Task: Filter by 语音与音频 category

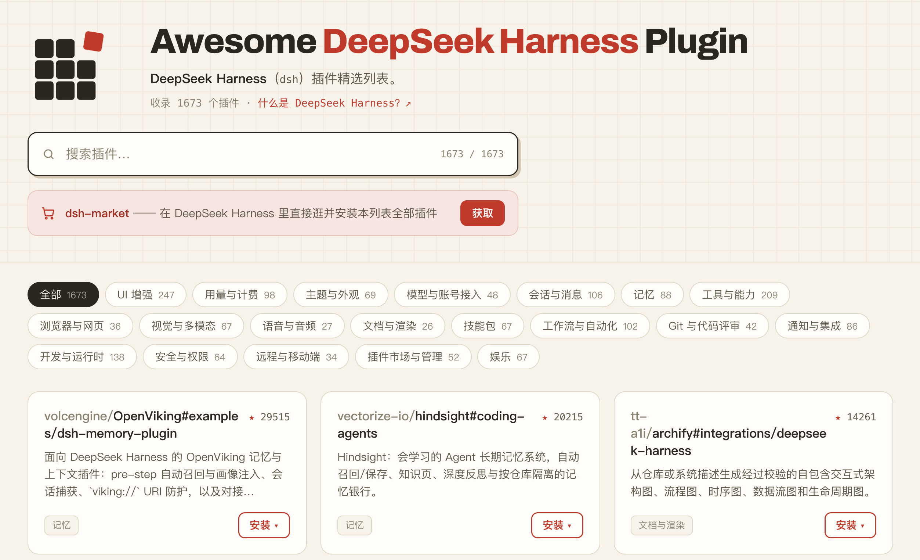Action: (x=297, y=326)
